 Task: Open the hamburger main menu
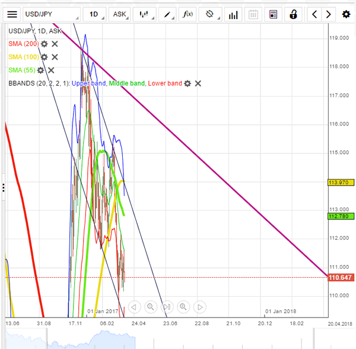point(12,14)
